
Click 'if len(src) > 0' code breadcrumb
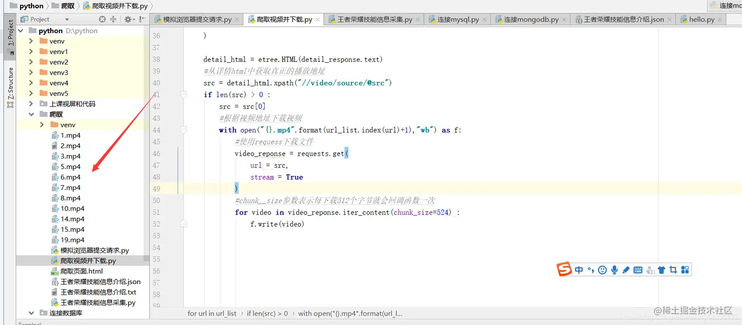pos(267,313)
